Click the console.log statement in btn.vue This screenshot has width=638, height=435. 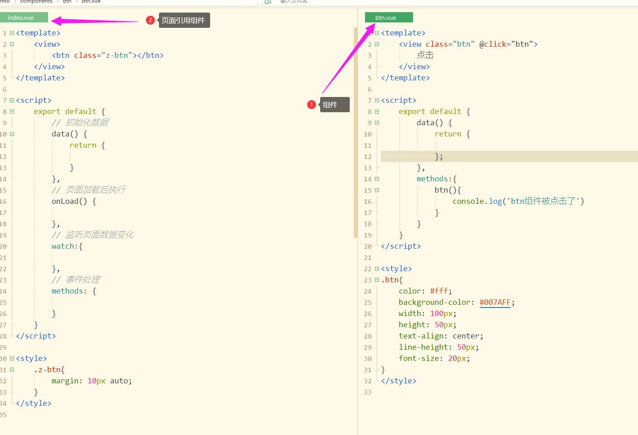pos(518,201)
